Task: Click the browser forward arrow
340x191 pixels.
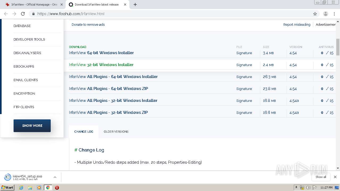Action: point(14,14)
